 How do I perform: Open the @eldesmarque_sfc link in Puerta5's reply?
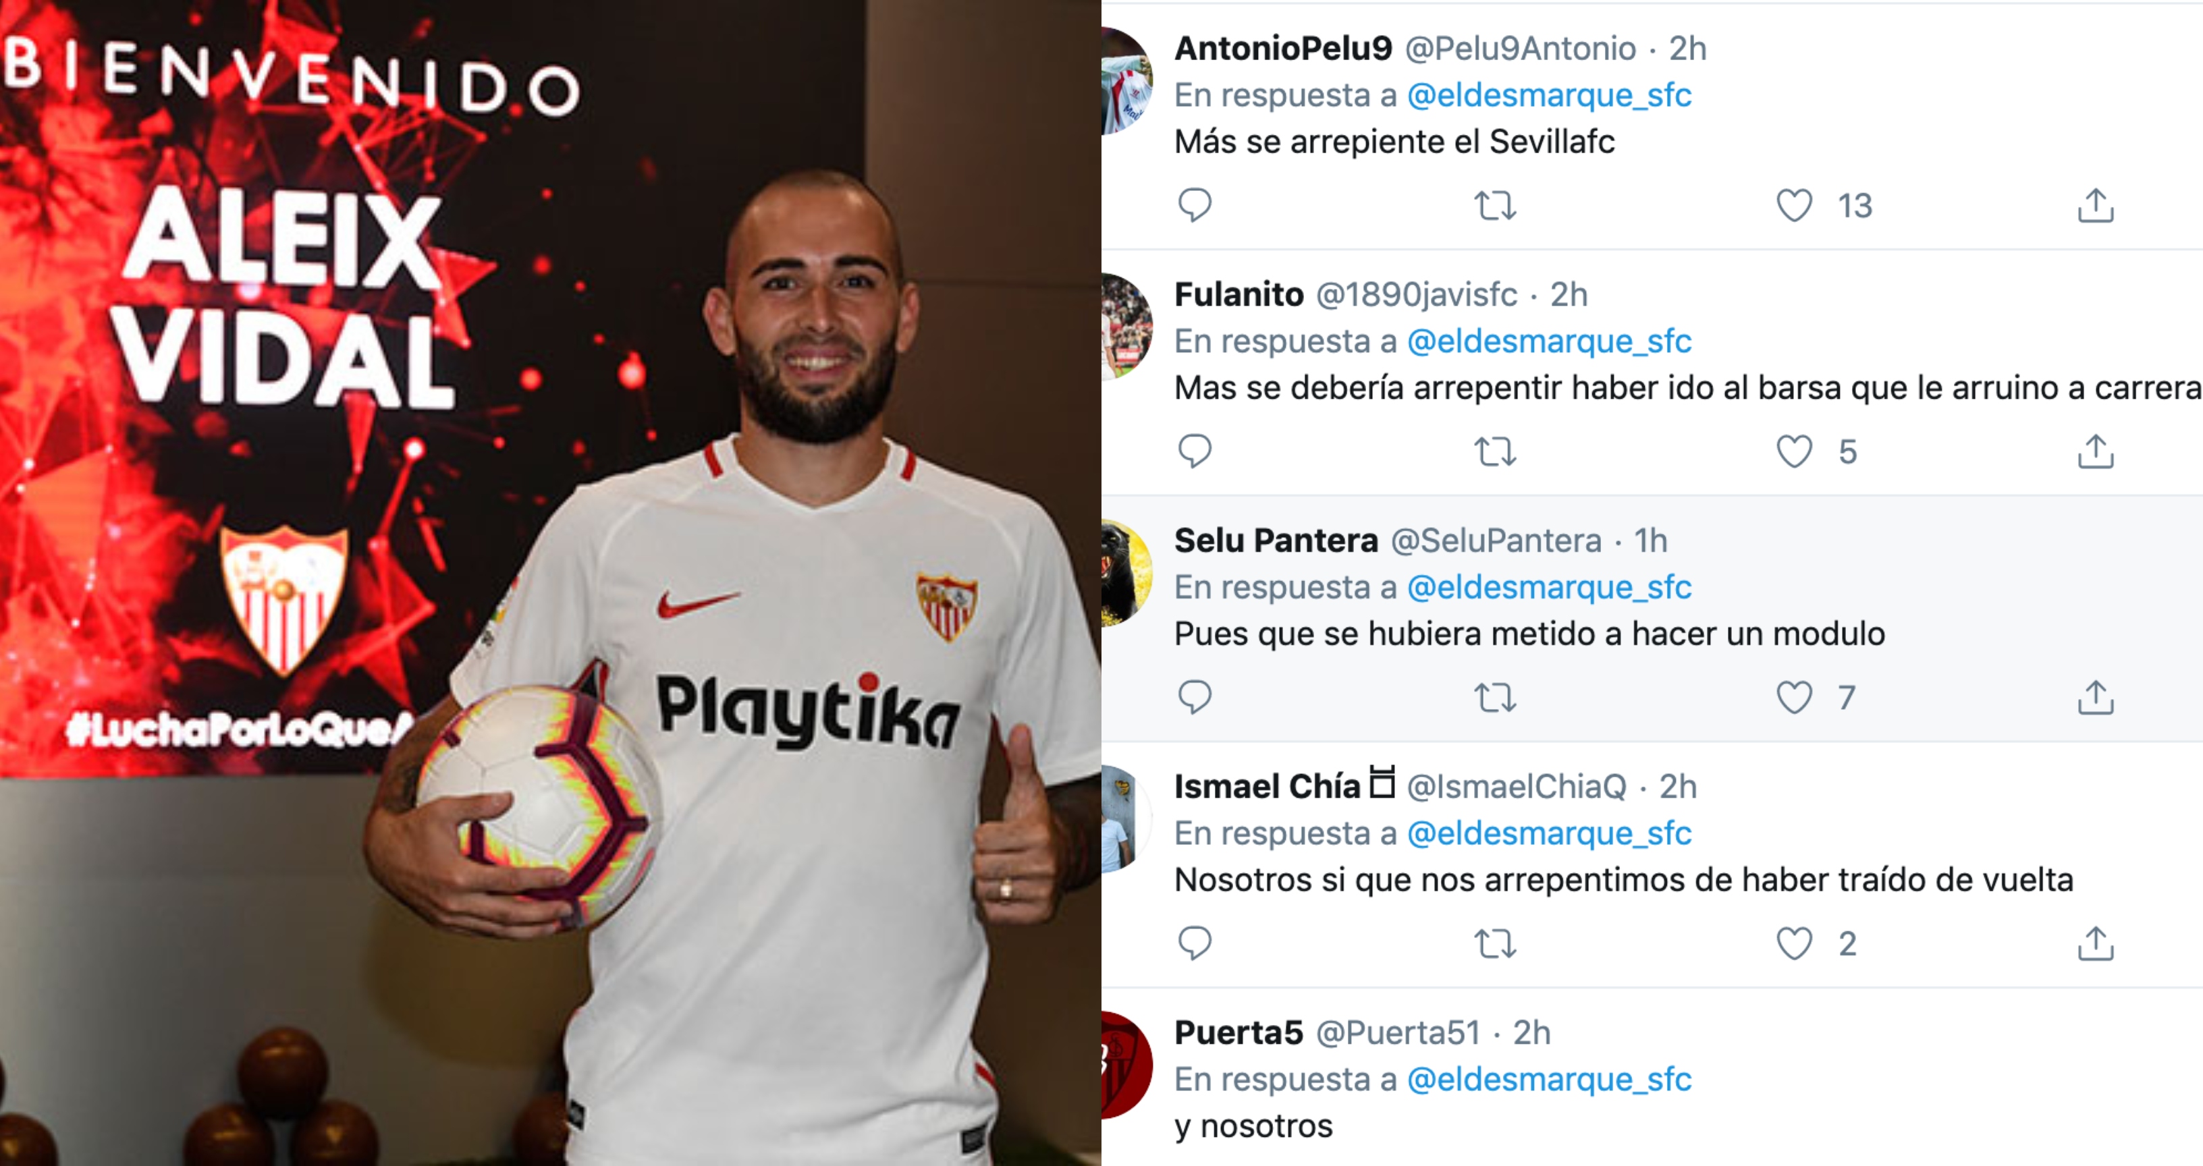(x=1549, y=1080)
